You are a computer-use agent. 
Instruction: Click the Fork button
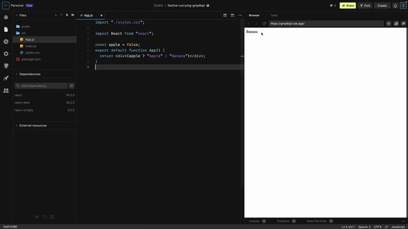click(x=365, y=6)
